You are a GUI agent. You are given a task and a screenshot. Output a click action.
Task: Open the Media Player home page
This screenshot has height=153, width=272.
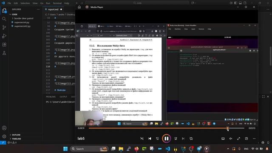pyautogui.click(x=79, y=7)
